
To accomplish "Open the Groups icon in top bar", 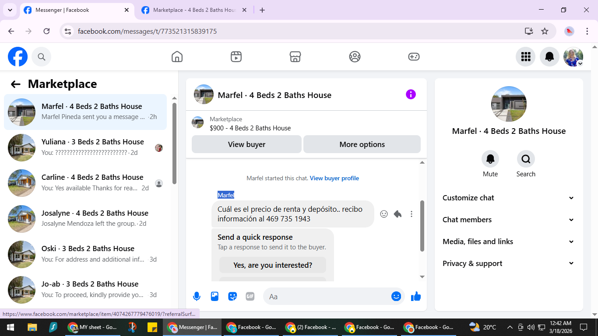I will click(355, 57).
